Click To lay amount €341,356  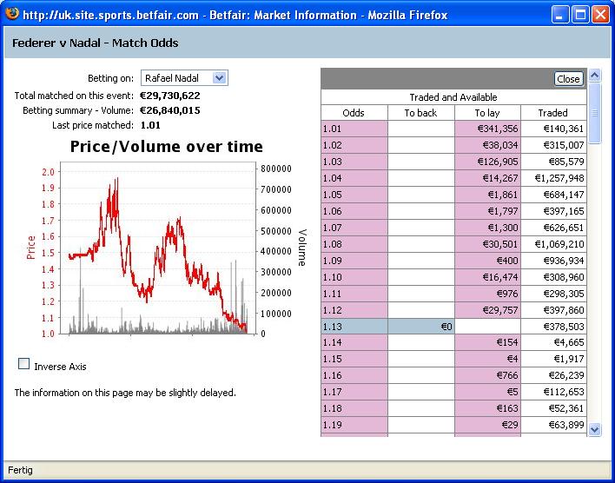487,129
